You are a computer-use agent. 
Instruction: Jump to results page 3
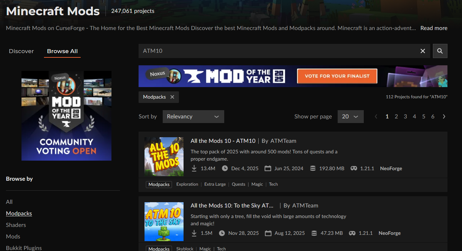click(405, 116)
